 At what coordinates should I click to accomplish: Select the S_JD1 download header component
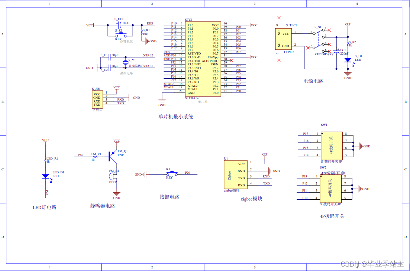tap(97, 99)
